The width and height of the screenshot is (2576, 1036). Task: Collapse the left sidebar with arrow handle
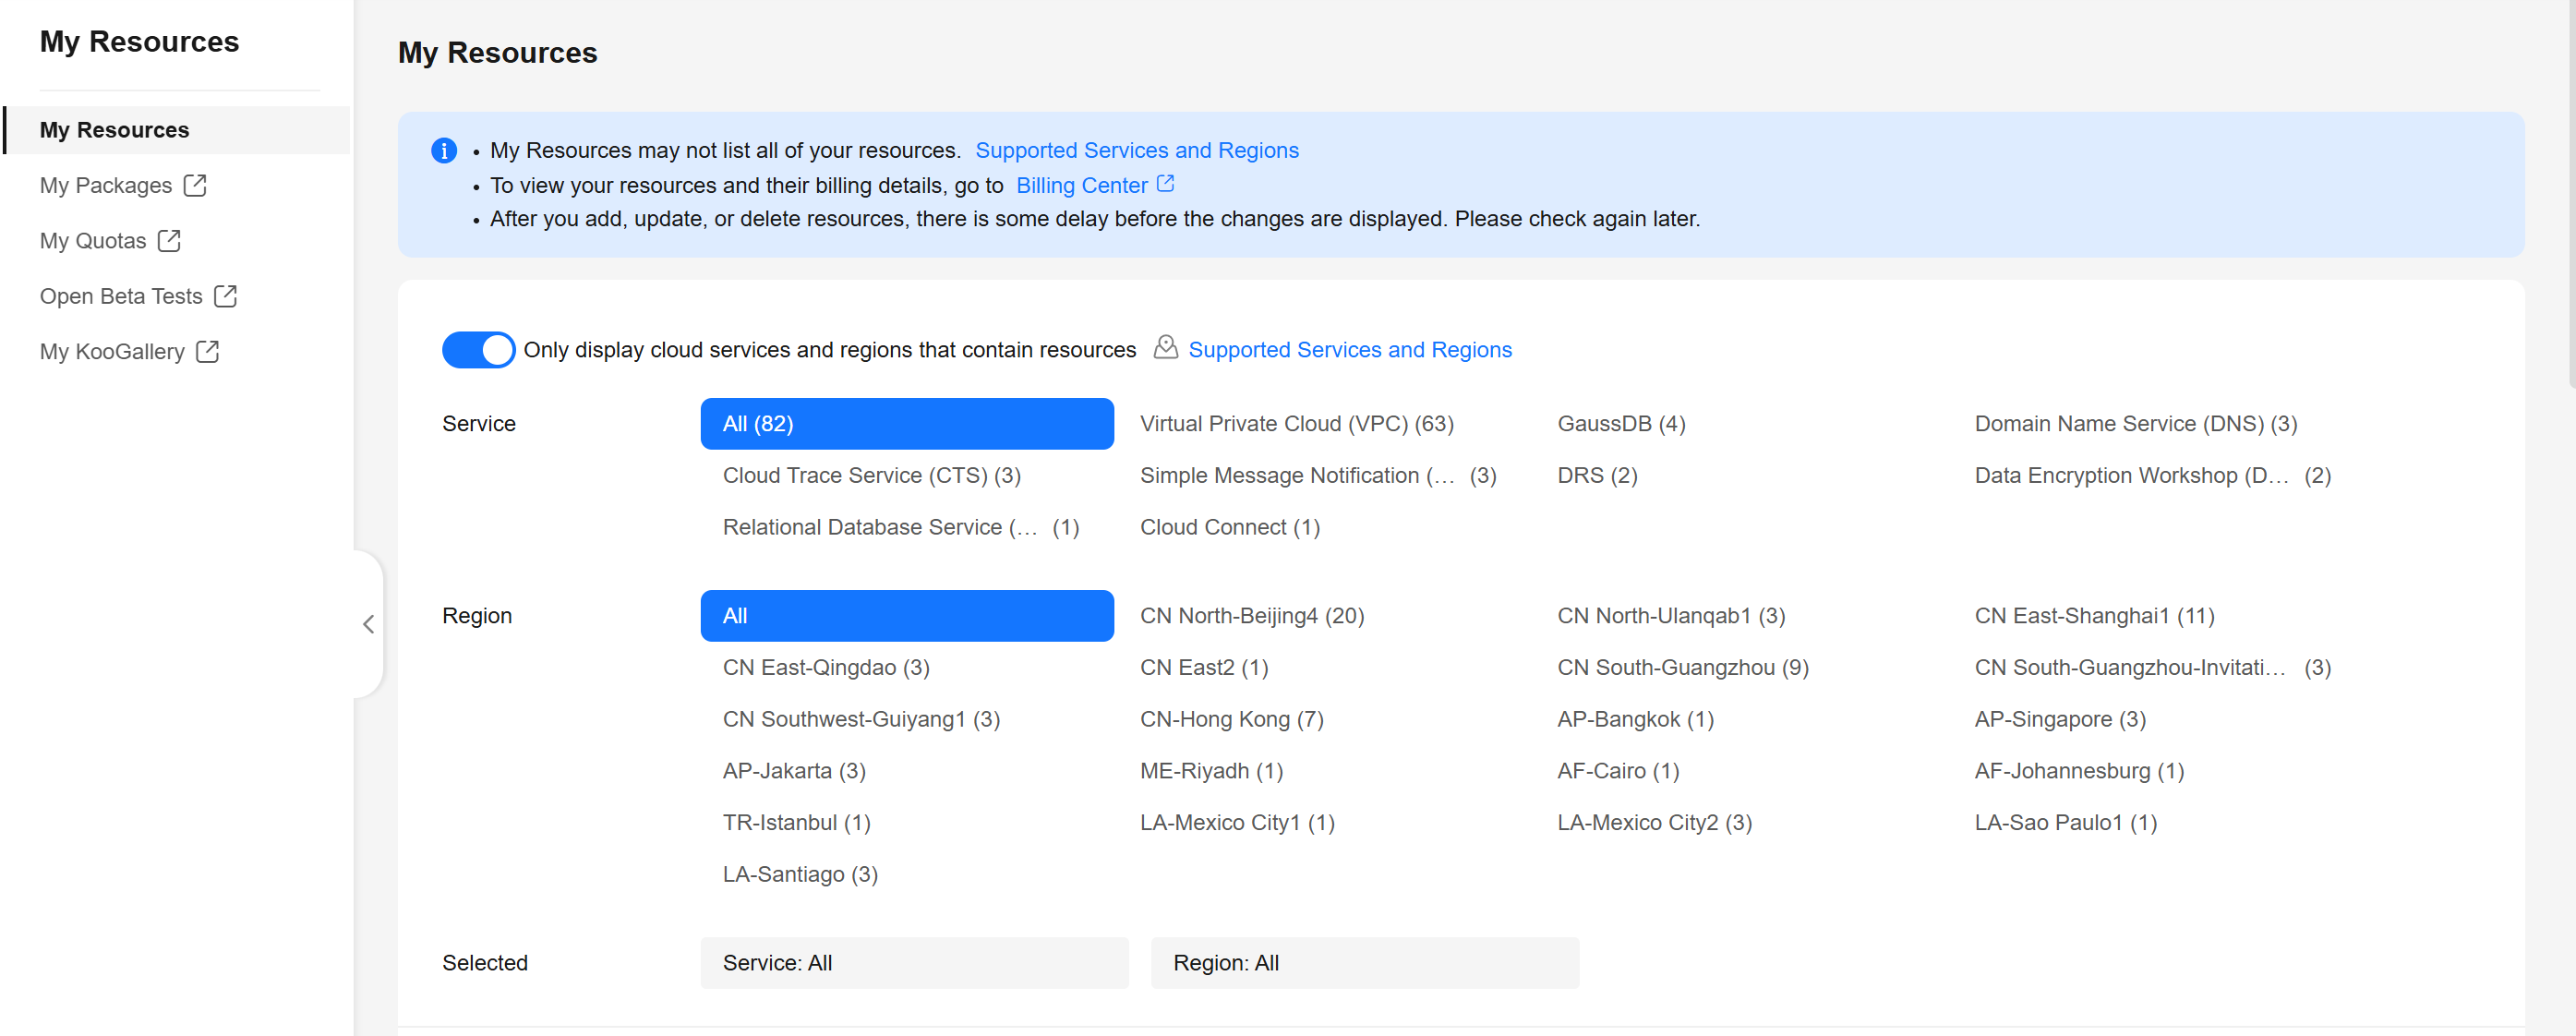pos(368,624)
